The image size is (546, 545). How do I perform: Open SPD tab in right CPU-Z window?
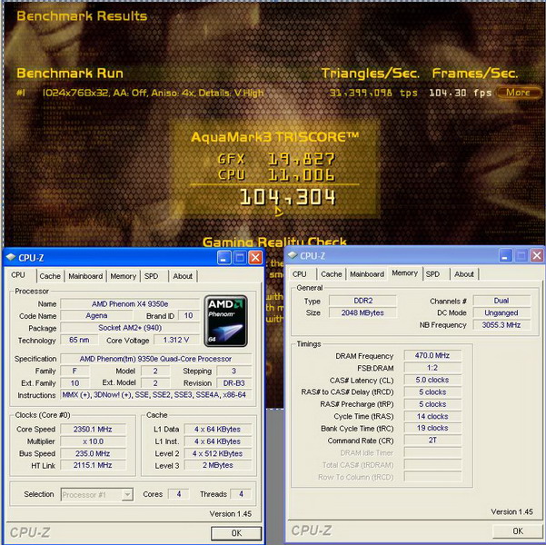pyautogui.click(x=432, y=274)
